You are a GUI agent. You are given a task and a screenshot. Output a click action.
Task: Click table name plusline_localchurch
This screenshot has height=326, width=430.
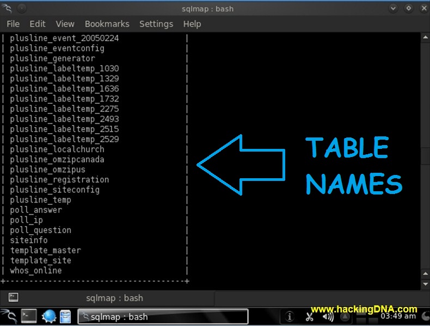(57, 149)
